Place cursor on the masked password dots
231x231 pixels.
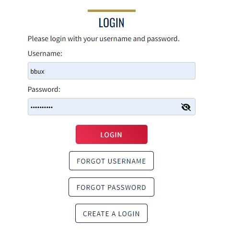pos(42,107)
